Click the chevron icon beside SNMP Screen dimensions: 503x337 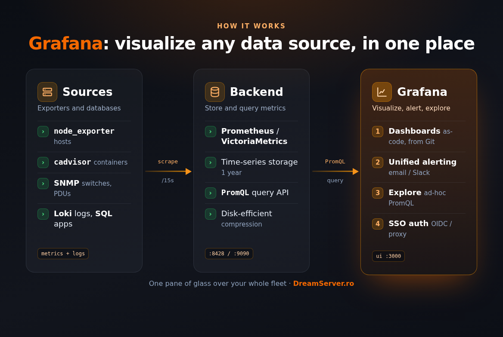click(43, 183)
